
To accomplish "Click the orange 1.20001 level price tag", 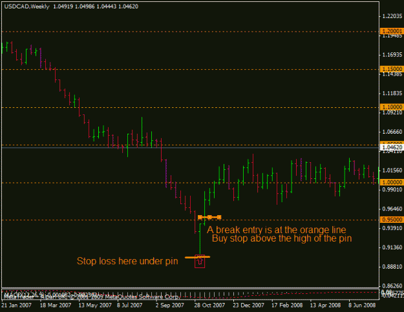I will tap(391, 31).
